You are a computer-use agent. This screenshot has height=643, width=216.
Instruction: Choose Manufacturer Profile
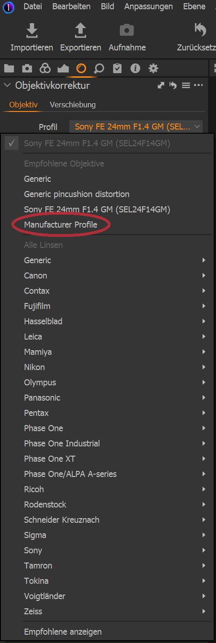pyautogui.click(x=61, y=225)
